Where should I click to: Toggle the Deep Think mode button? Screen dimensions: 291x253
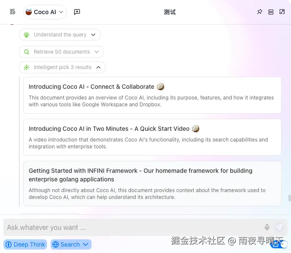pyautogui.click(x=25, y=244)
